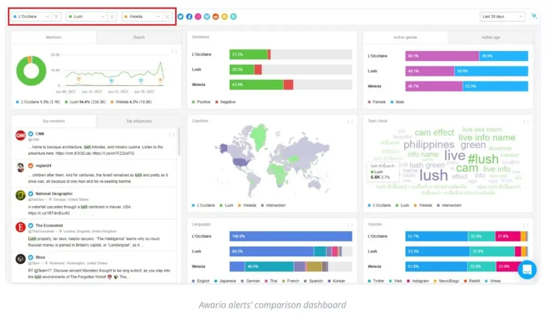Click the Twitter platform icon in the top bar

coord(180,16)
